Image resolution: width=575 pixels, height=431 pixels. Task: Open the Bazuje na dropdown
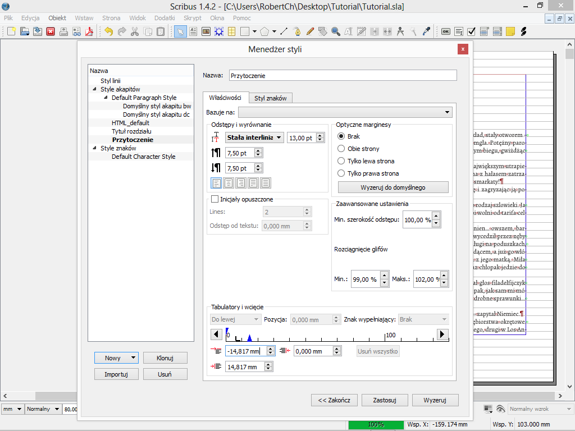tap(345, 112)
